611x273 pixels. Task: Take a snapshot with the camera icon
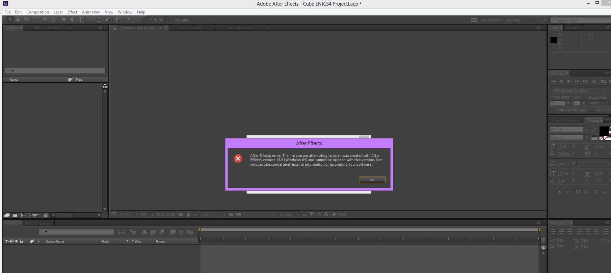coord(181,214)
